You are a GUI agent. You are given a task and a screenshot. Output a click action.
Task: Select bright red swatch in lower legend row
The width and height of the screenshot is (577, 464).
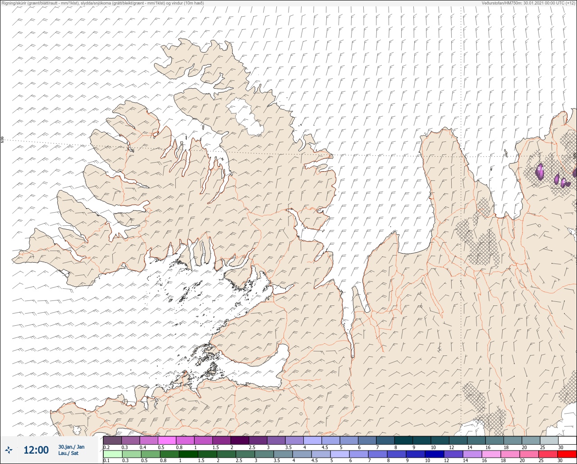(x=567, y=454)
